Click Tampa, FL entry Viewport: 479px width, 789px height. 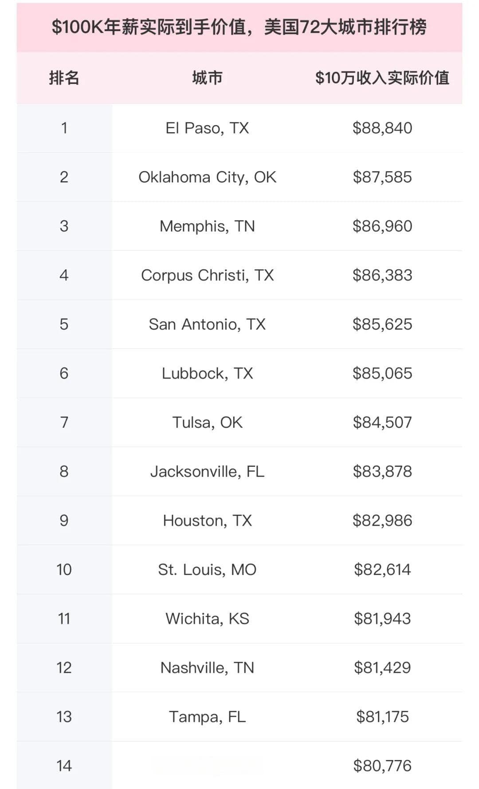point(207,717)
